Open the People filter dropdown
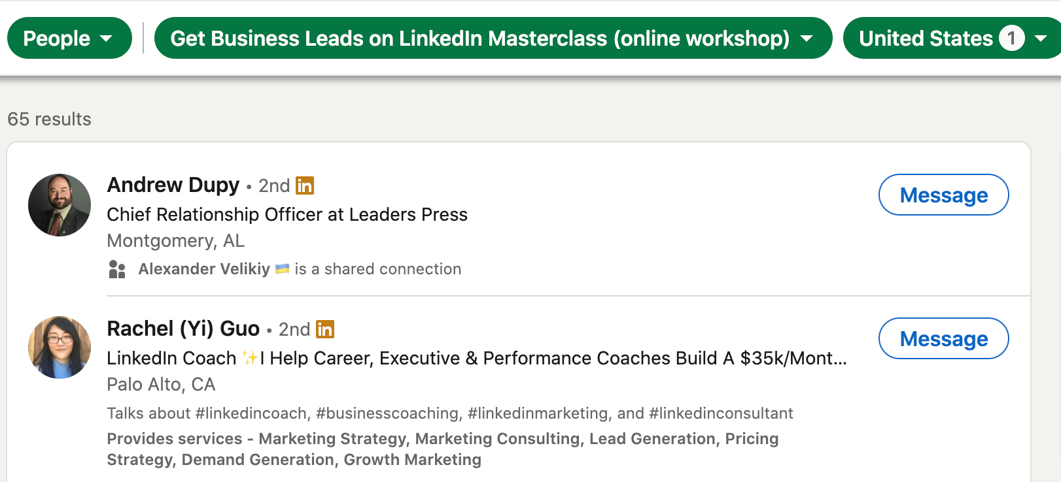This screenshot has height=482, width=1061. coord(69,39)
